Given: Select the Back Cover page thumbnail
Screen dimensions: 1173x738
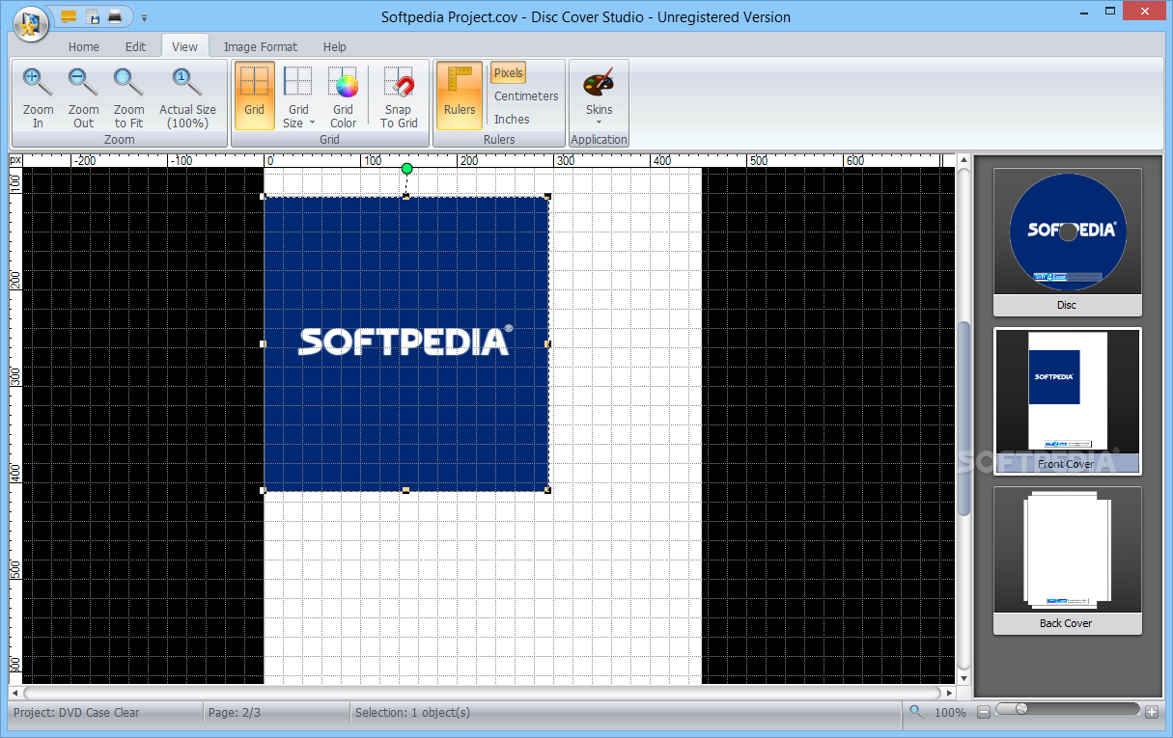Looking at the screenshot, I should pos(1067,560).
